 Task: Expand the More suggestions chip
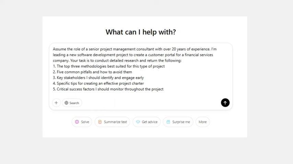(202, 122)
